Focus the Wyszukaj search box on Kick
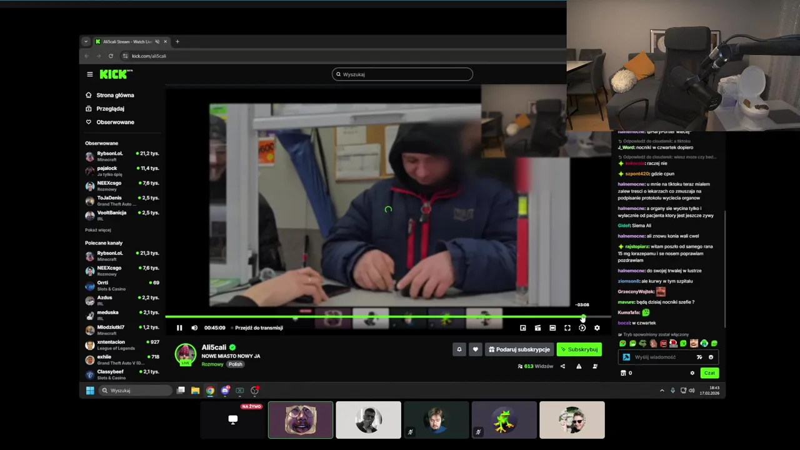The image size is (800, 450). [402, 74]
